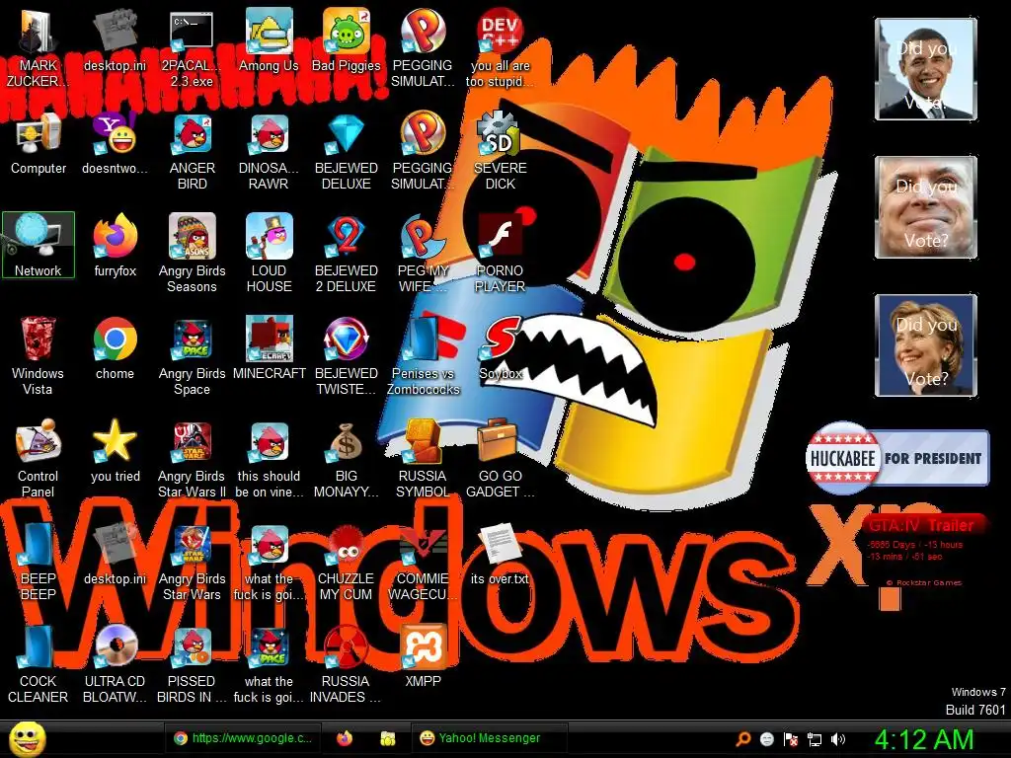Click the orange magnifier tray icon
Viewport: 1011px width, 758px height.
[x=743, y=739]
